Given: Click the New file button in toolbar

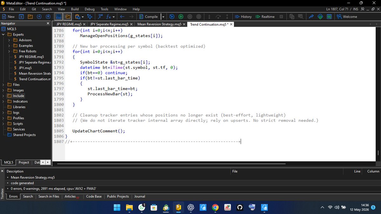Looking at the screenshot, I should coord(9,16).
